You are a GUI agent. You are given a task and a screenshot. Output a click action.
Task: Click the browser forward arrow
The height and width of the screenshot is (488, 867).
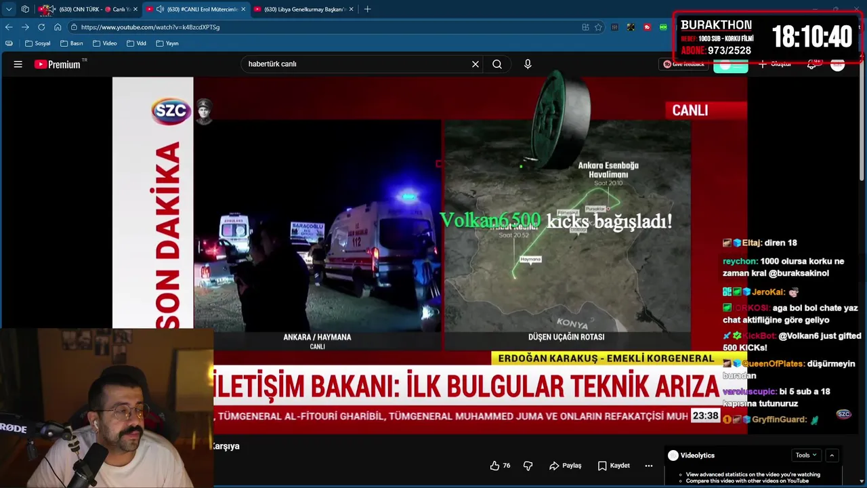[25, 27]
